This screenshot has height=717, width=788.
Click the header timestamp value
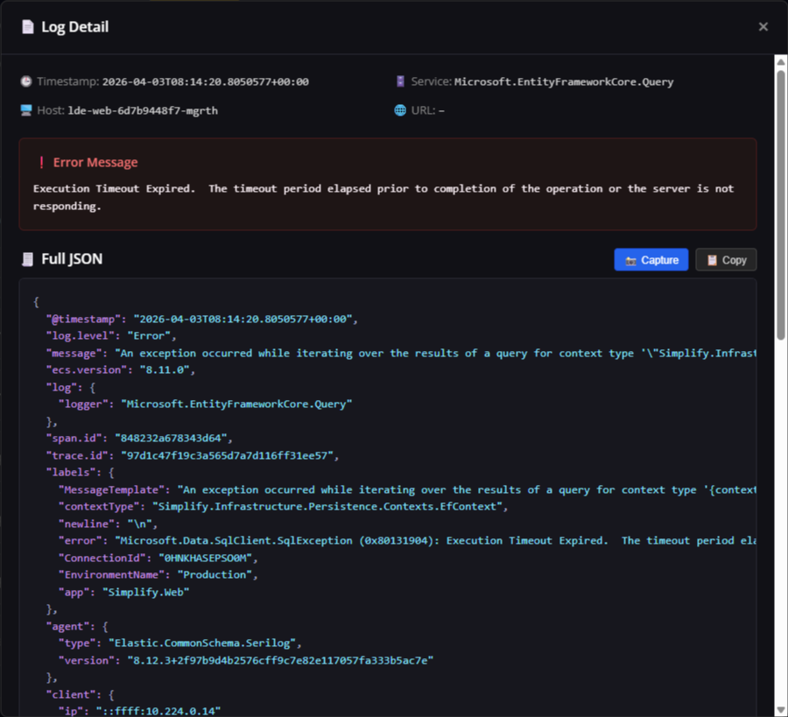[x=205, y=81]
